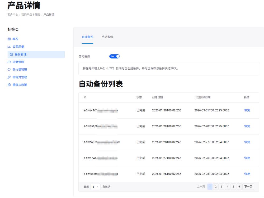Toggle the 自动备份 ON switch
Screen dimensions: 264x198
coord(114,56)
